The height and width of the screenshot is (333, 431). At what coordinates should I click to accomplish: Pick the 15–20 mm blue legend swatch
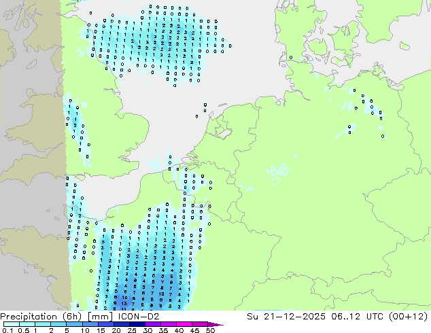[105, 324]
